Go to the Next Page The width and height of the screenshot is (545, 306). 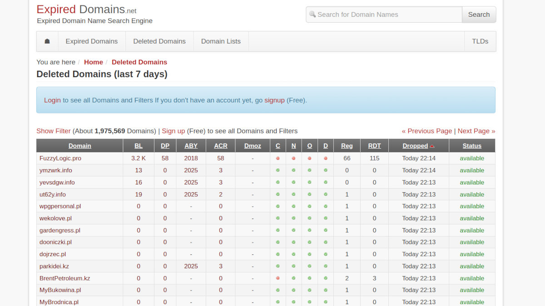click(476, 131)
